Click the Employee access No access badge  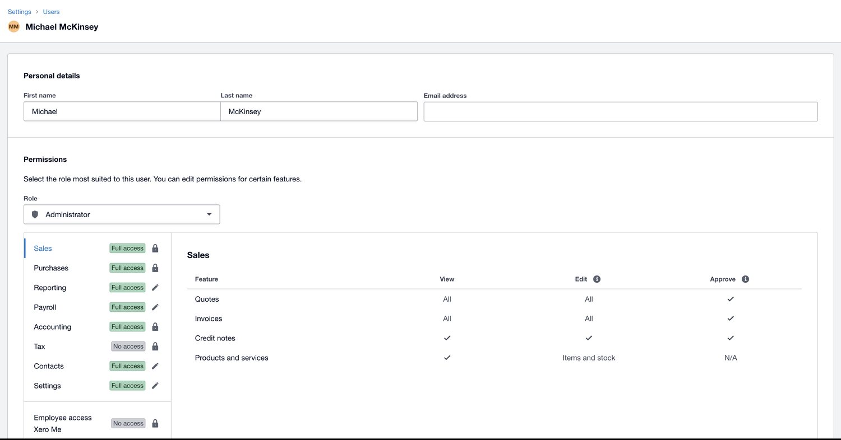[x=128, y=423]
